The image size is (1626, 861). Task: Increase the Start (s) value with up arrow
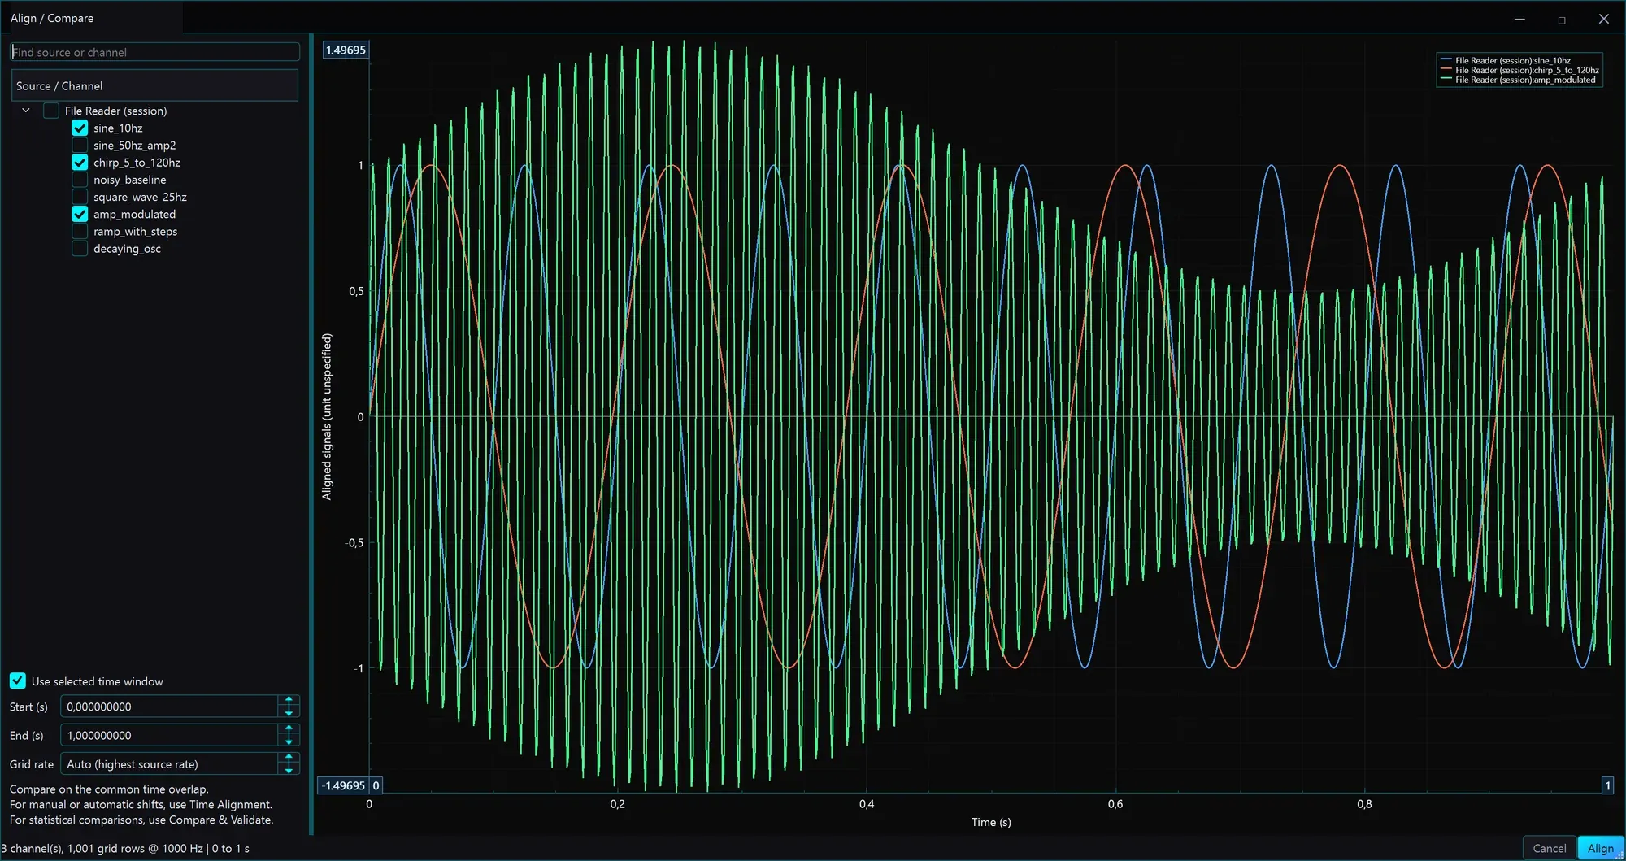(x=289, y=701)
